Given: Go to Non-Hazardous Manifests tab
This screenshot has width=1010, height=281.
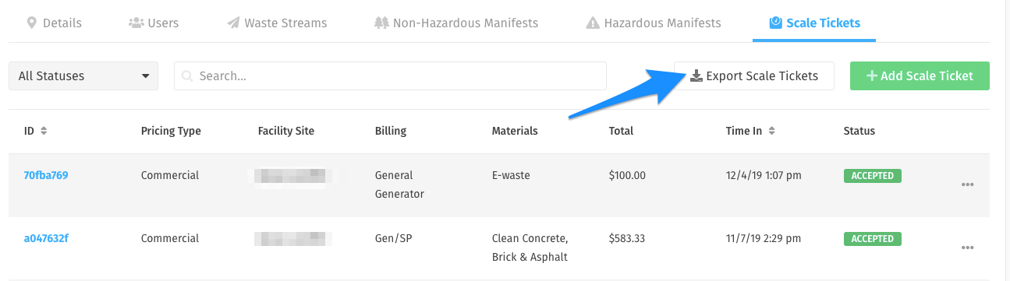Looking at the screenshot, I should [x=456, y=23].
